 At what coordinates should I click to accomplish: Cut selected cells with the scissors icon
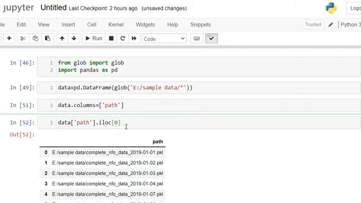pyautogui.click(x=23, y=38)
